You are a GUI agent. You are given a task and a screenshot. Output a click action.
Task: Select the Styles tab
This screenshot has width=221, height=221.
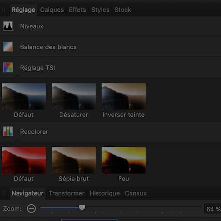coord(101,10)
